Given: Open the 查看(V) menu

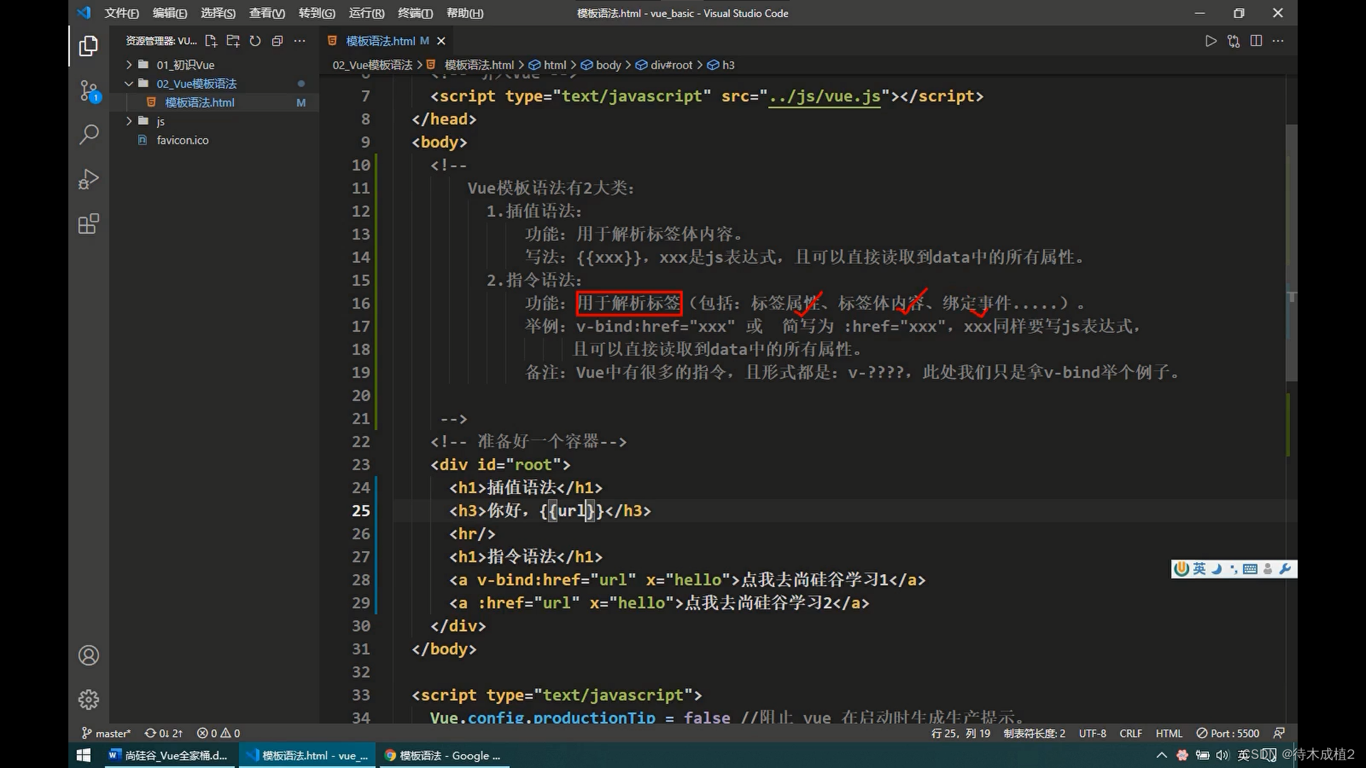Looking at the screenshot, I should (x=268, y=13).
